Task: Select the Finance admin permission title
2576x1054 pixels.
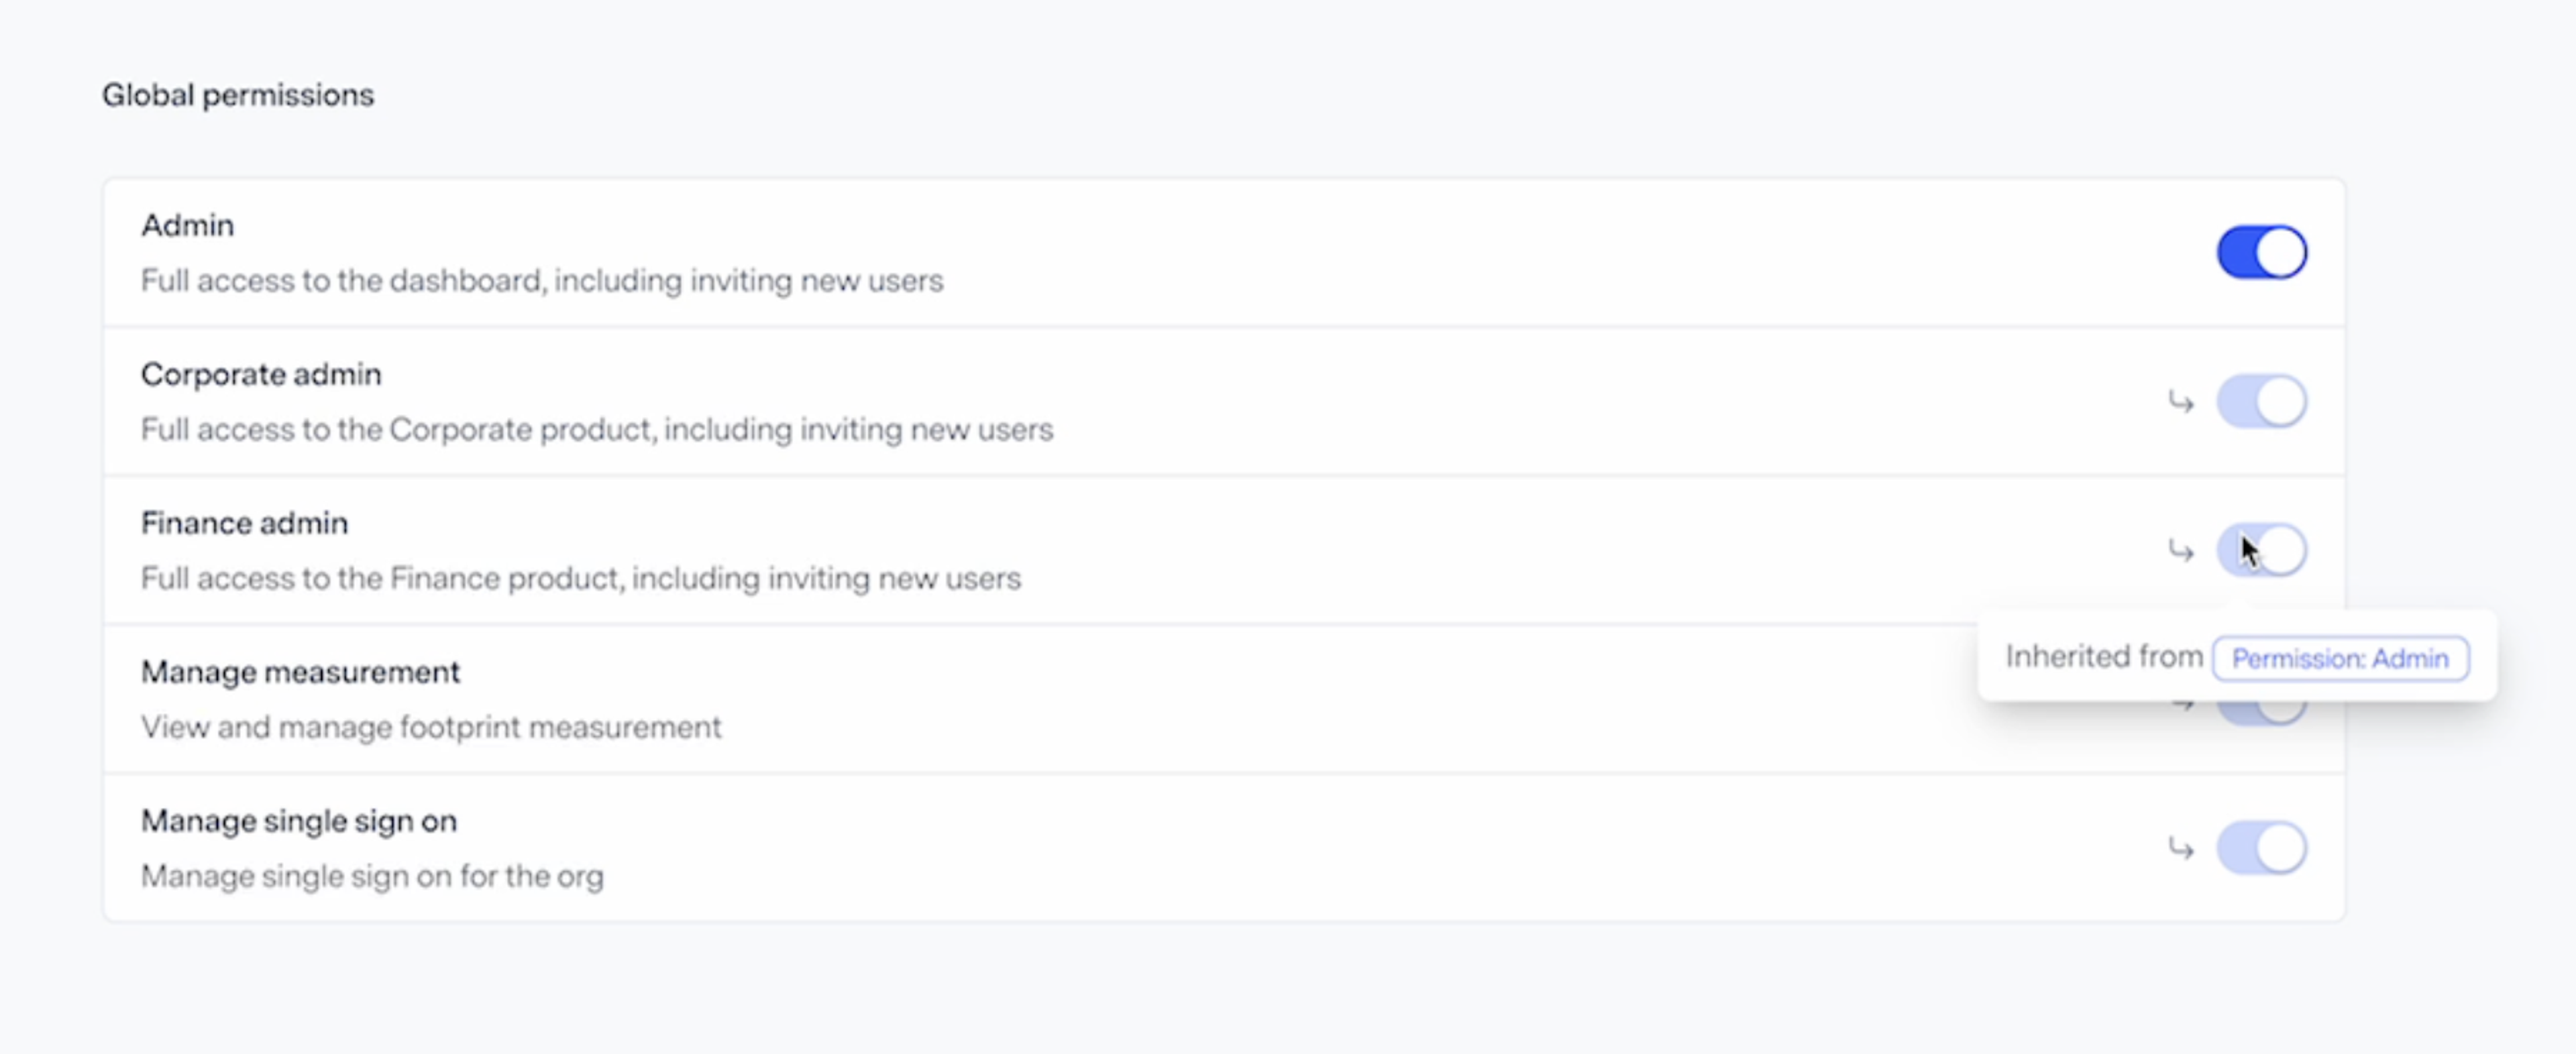Action: (244, 524)
